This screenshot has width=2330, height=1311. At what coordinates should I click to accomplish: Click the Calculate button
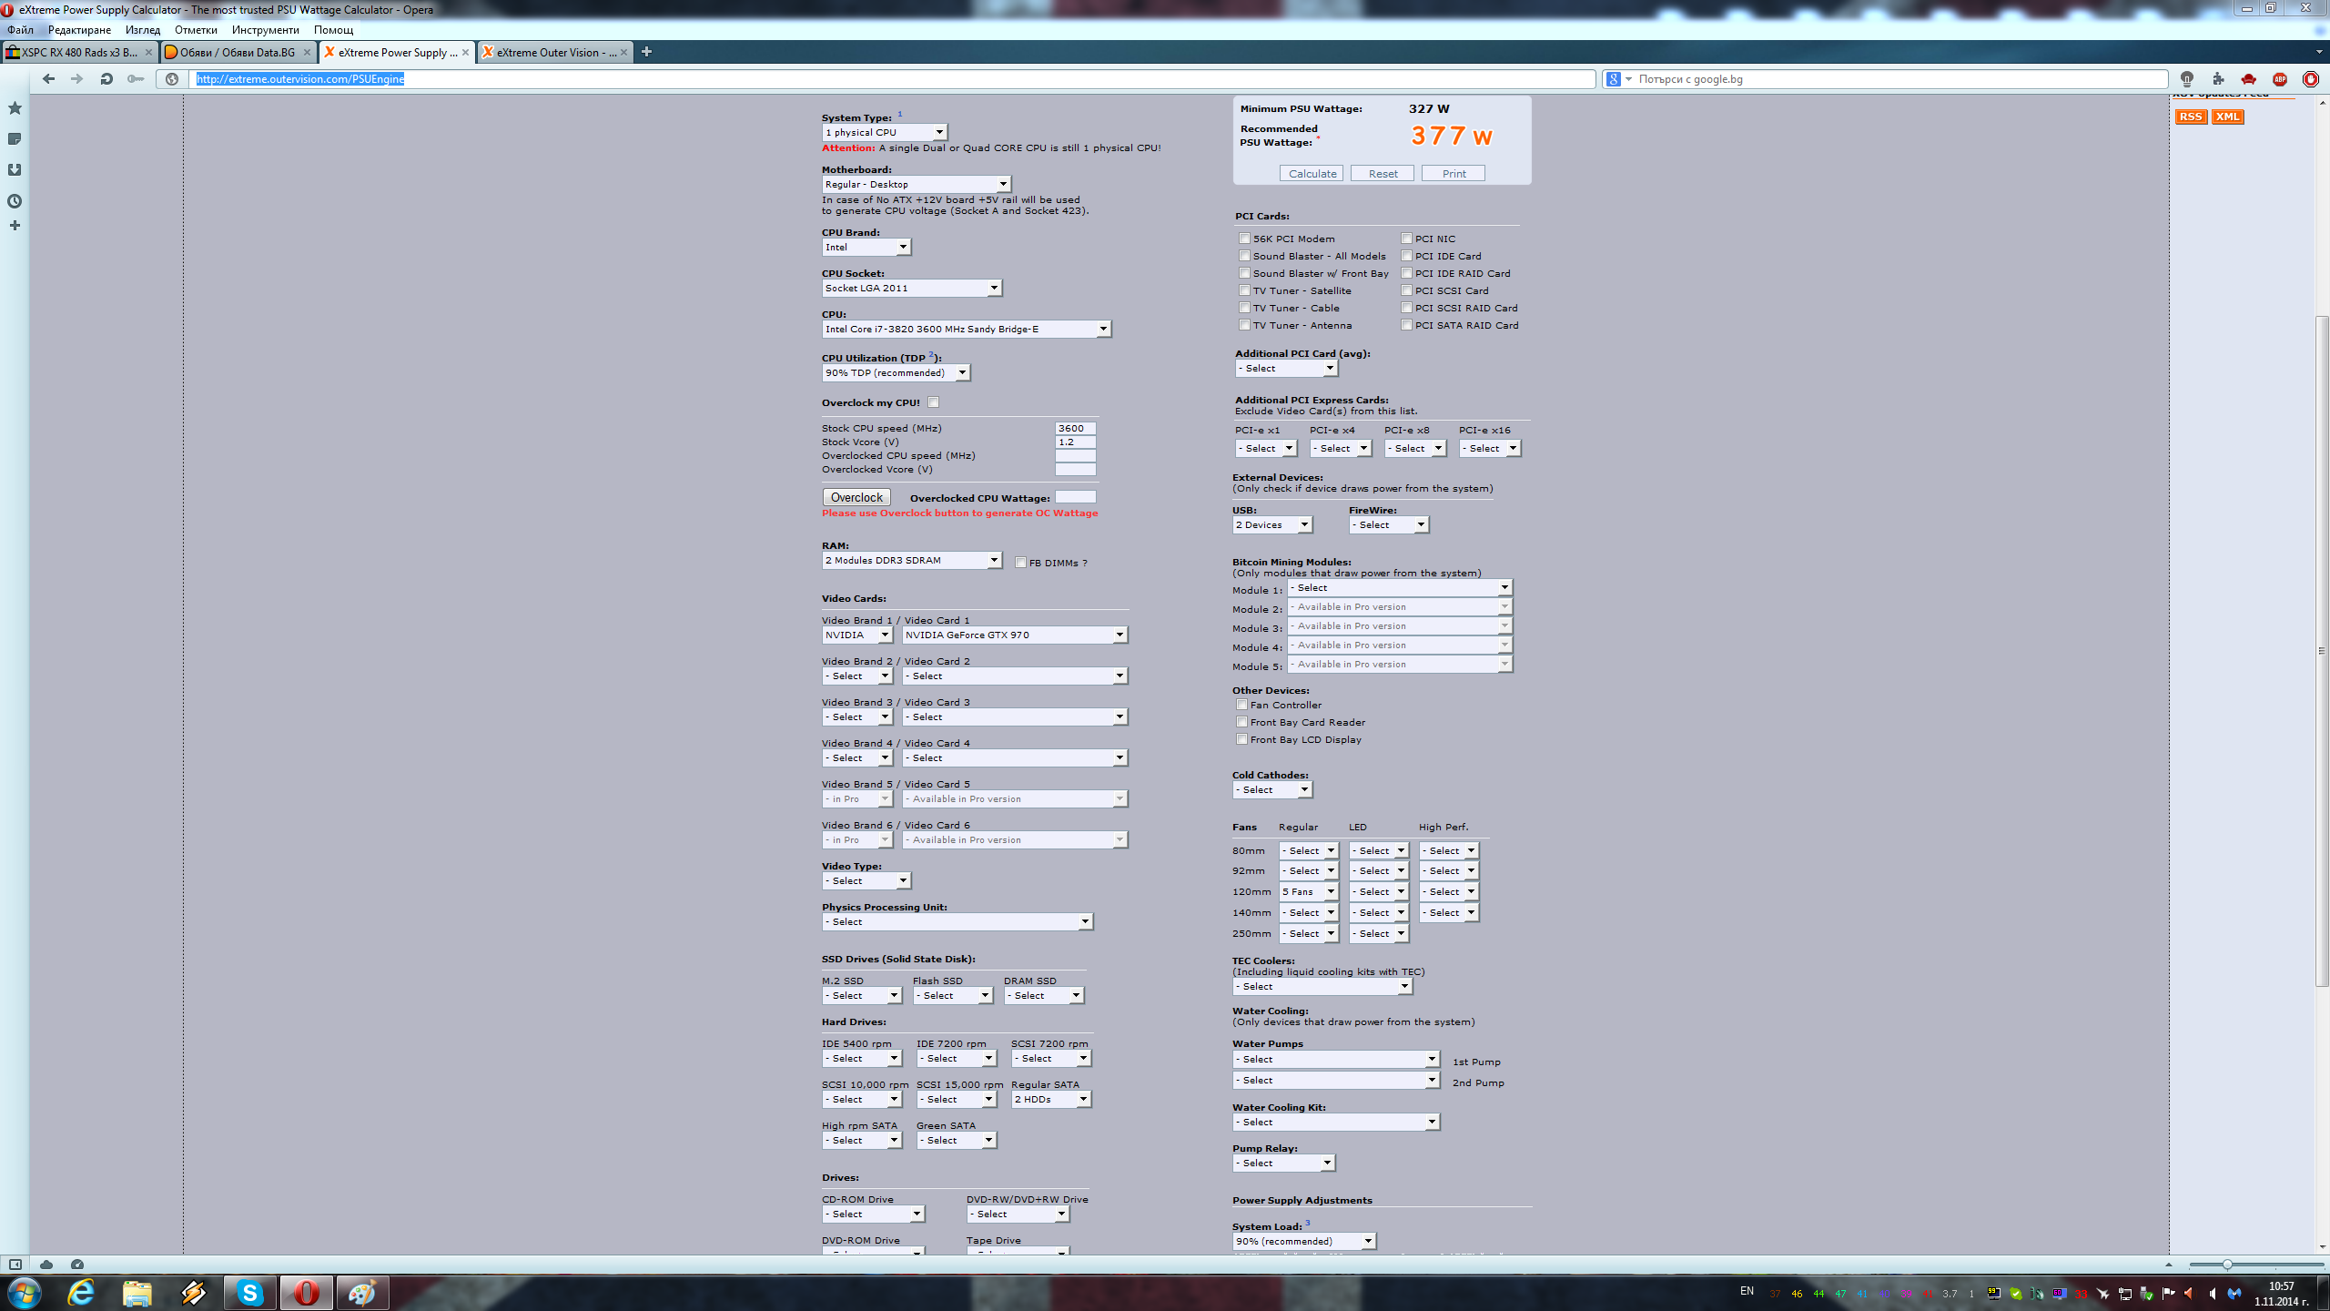(x=1312, y=174)
